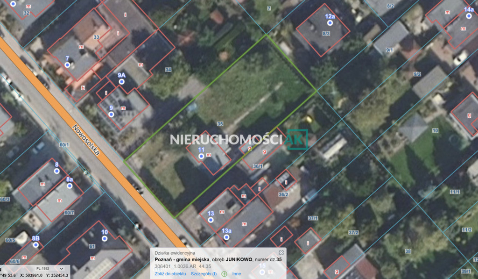Image resolution: width=478 pixels, height=279 pixels.
Task: Click address point marker 8B
Action: pos(35,245)
